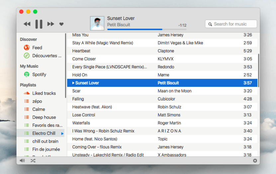
Task: Seek within the song progress bar
Action: (x=146, y=29)
